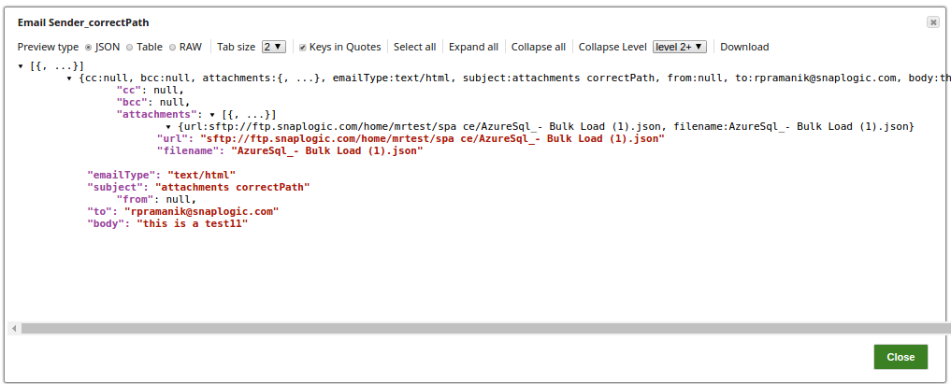Download the preview data

[x=744, y=47]
